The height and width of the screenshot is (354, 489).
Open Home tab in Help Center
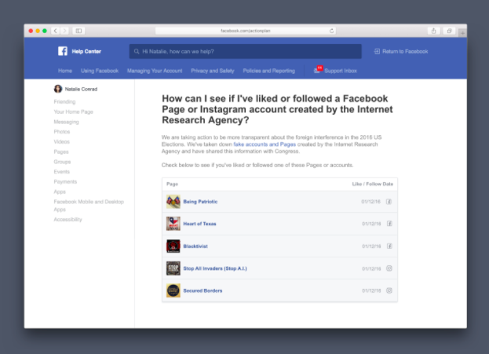click(x=65, y=71)
